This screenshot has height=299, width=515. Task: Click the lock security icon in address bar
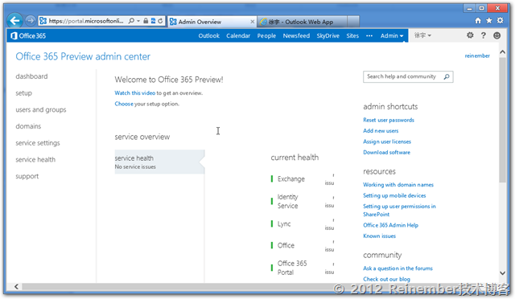point(146,21)
